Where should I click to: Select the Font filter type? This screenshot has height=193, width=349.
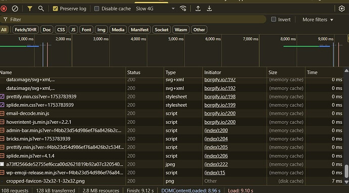[x=86, y=30]
